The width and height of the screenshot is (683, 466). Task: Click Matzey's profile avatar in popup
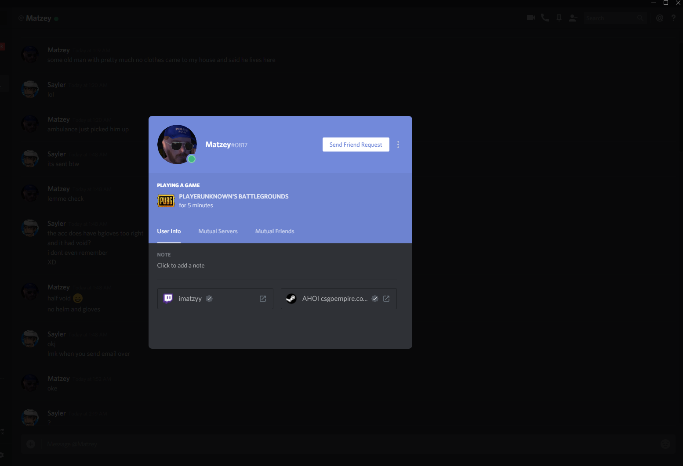click(x=177, y=144)
